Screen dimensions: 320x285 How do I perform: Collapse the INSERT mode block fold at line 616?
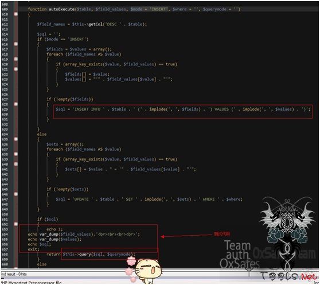point(16,44)
